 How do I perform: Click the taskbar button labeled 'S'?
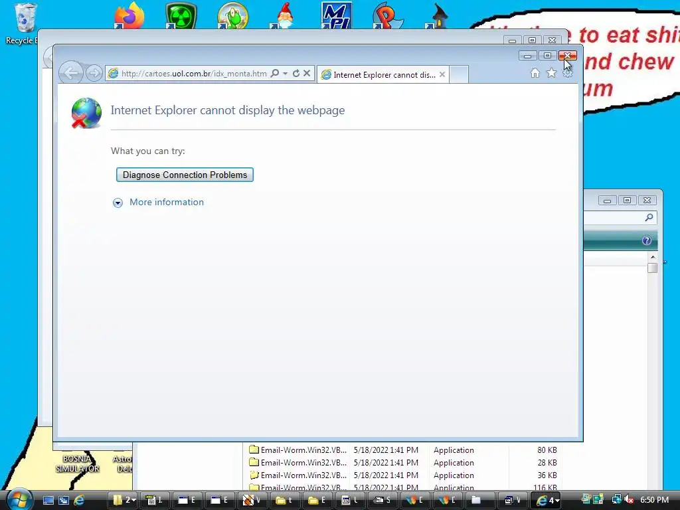point(382,500)
